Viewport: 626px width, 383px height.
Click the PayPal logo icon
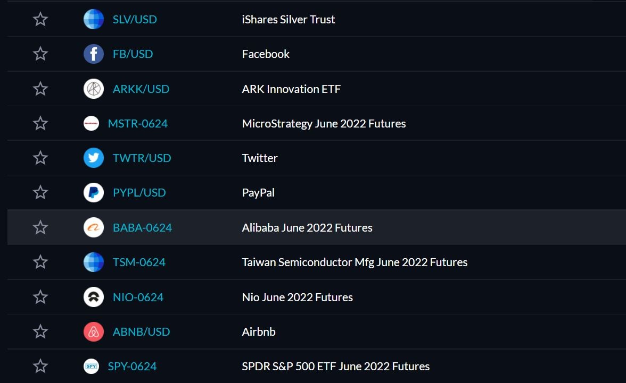click(94, 192)
